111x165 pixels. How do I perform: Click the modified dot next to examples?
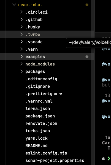[87, 57]
